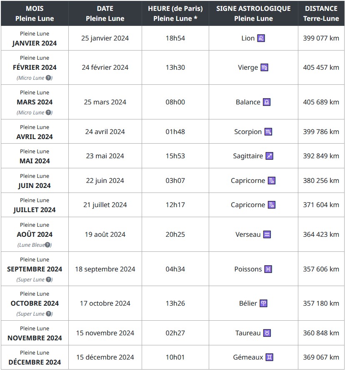The height and width of the screenshot is (370, 345).
Task: Select the Verseau waves symbol icon
Action: [267, 235]
